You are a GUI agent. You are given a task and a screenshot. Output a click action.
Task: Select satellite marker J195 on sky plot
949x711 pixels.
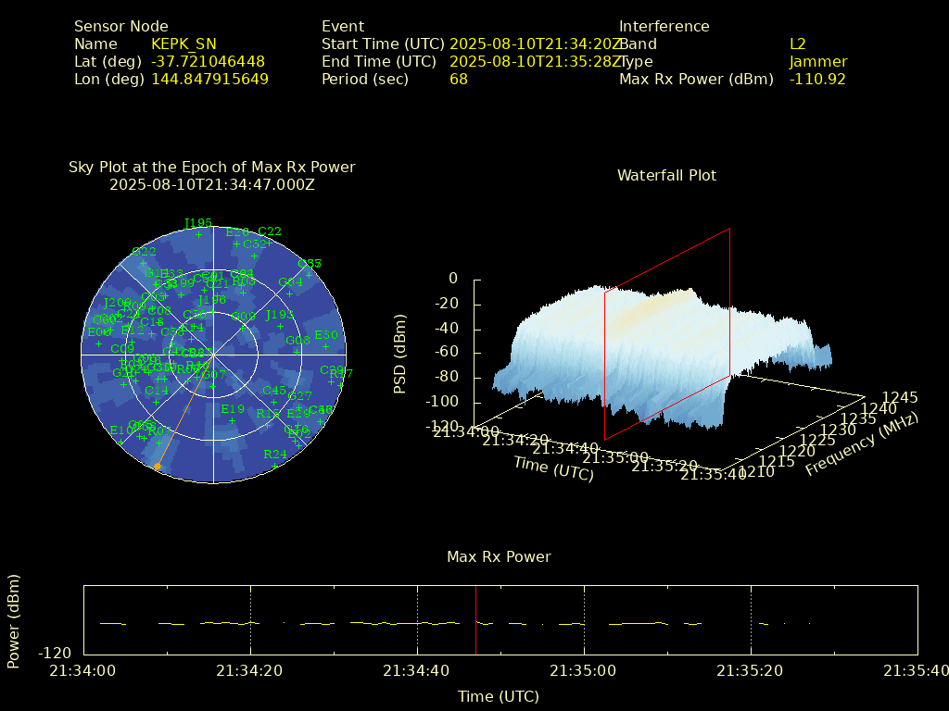coord(198,233)
